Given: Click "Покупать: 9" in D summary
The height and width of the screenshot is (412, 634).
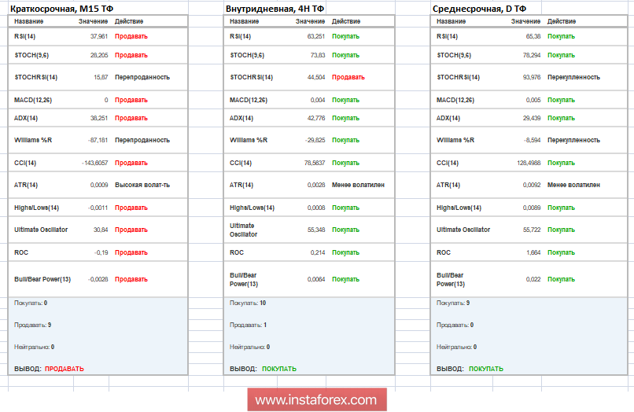Looking at the screenshot, I should pos(453,303).
